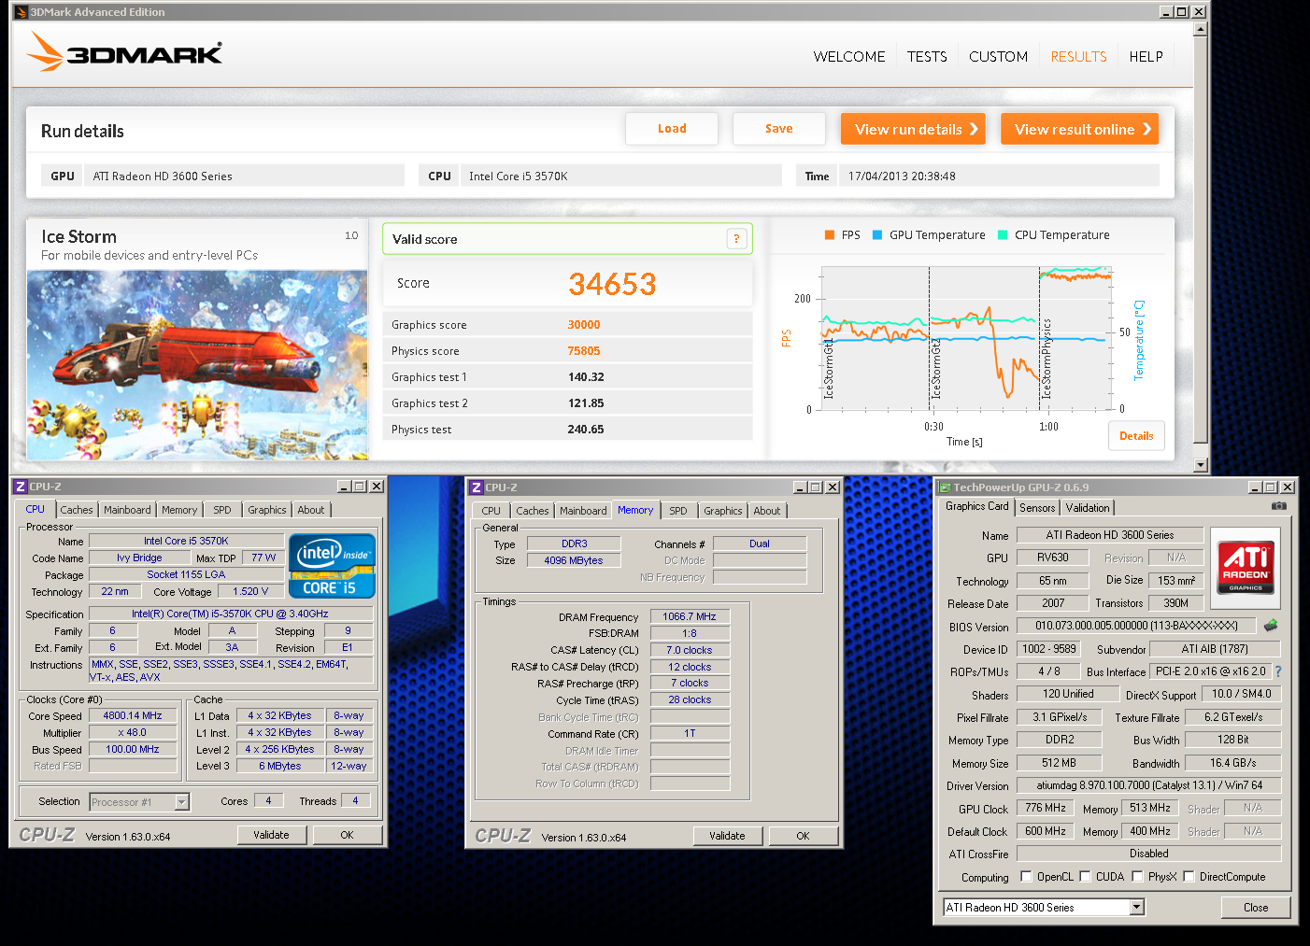The width and height of the screenshot is (1310, 946).
Task: Open the CUSTOM section in 3DMark
Action: point(998,57)
